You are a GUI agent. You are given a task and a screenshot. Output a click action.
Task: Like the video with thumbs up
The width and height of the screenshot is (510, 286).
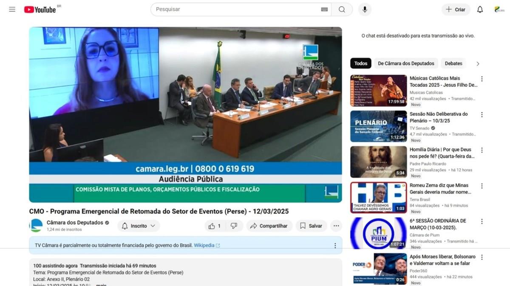[215, 226]
